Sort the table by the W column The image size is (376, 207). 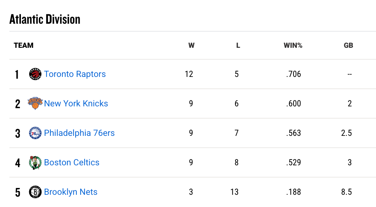[x=191, y=45]
